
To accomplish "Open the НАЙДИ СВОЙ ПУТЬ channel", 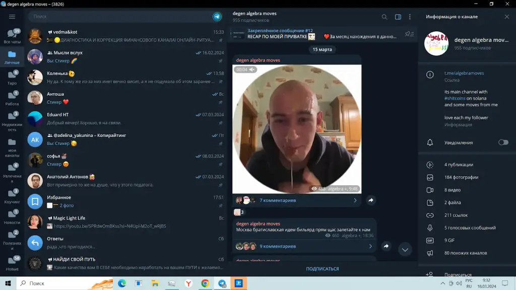I will [125, 263].
